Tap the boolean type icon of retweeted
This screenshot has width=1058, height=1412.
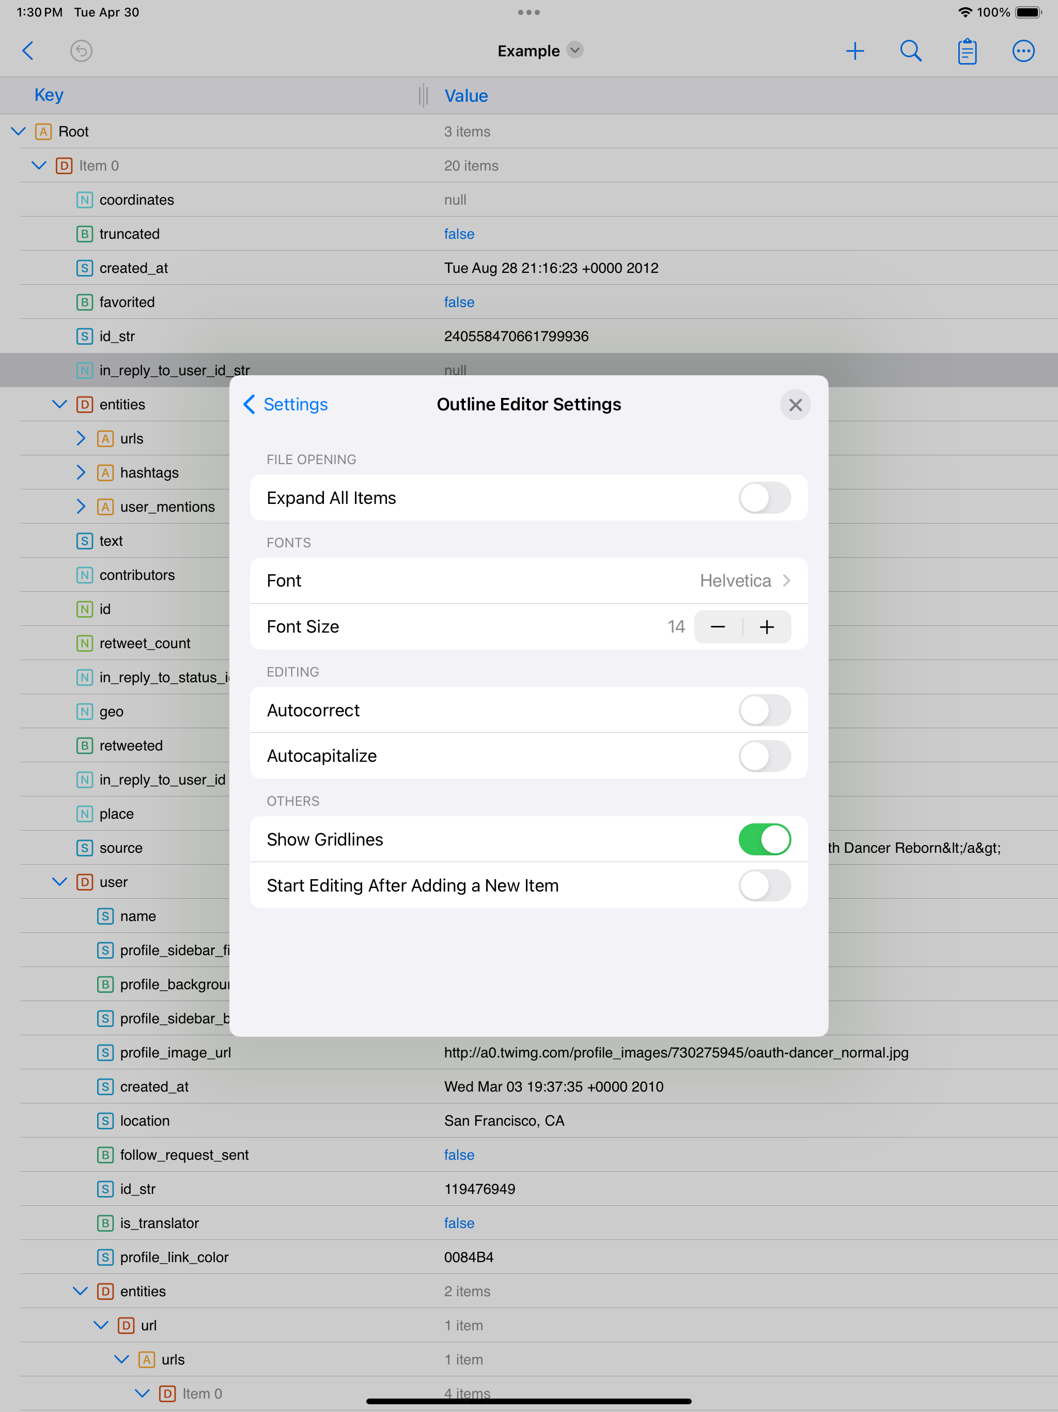coord(84,746)
